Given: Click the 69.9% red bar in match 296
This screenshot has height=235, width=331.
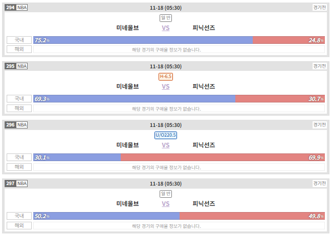Looking at the screenshot, I should coord(223,158).
